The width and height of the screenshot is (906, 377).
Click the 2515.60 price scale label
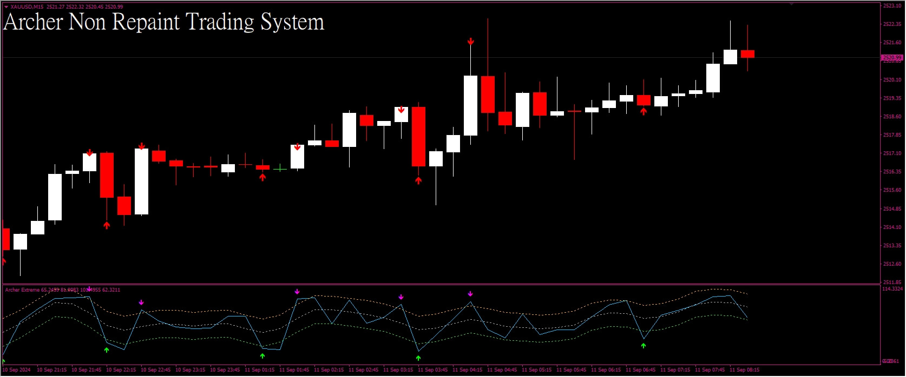click(892, 190)
